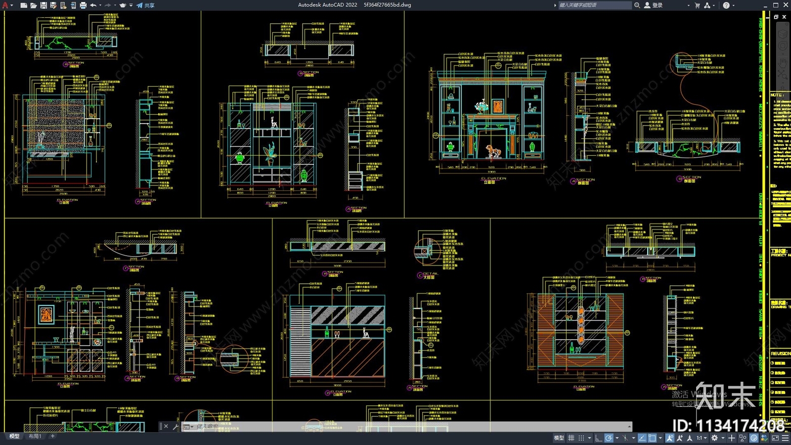Toggle 2D object snap
The height and width of the screenshot is (445, 791).
652,438
